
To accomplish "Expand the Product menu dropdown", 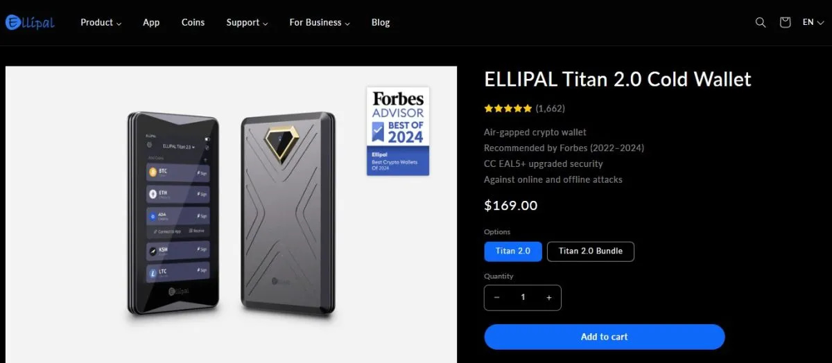I will click(x=101, y=22).
